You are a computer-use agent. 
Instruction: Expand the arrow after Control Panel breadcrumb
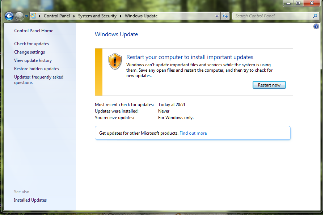[74, 16]
